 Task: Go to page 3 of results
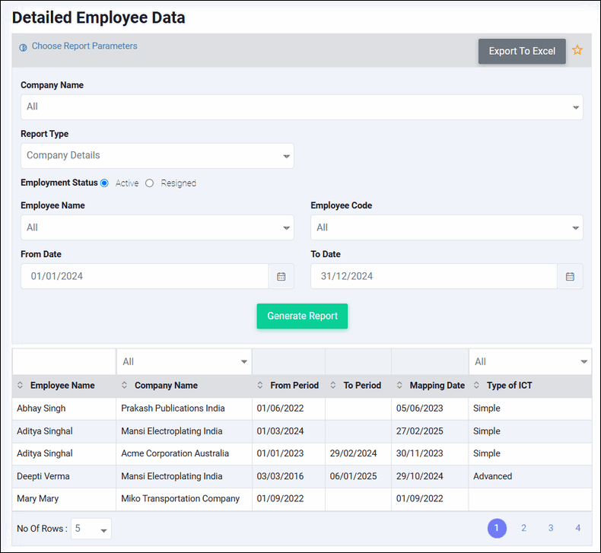(x=550, y=528)
